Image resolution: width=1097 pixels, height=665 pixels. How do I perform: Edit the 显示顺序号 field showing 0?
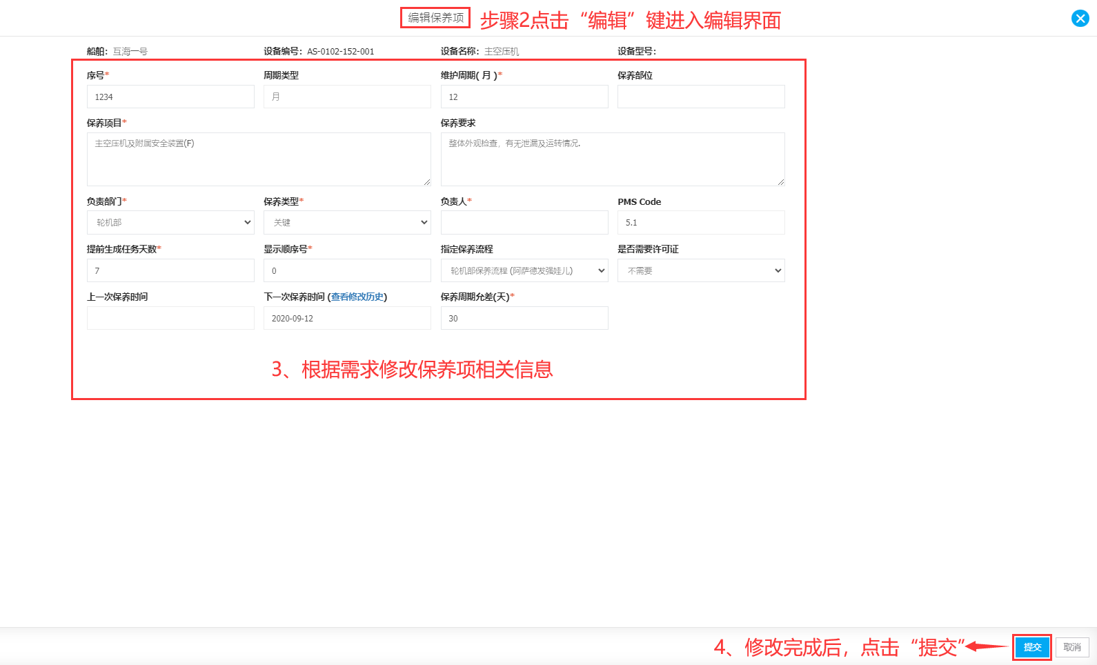point(347,270)
